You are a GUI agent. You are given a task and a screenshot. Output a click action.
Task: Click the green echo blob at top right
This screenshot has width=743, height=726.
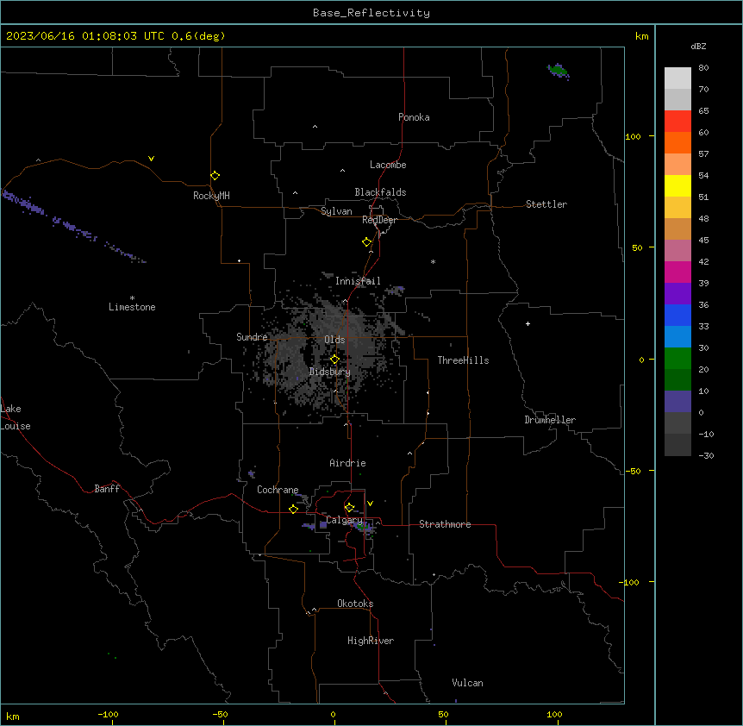point(559,71)
